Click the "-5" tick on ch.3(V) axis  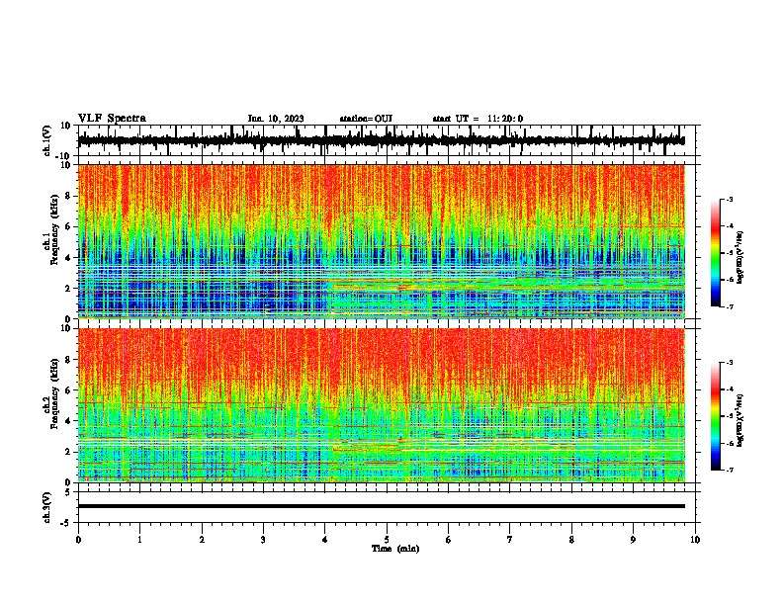(66, 523)
